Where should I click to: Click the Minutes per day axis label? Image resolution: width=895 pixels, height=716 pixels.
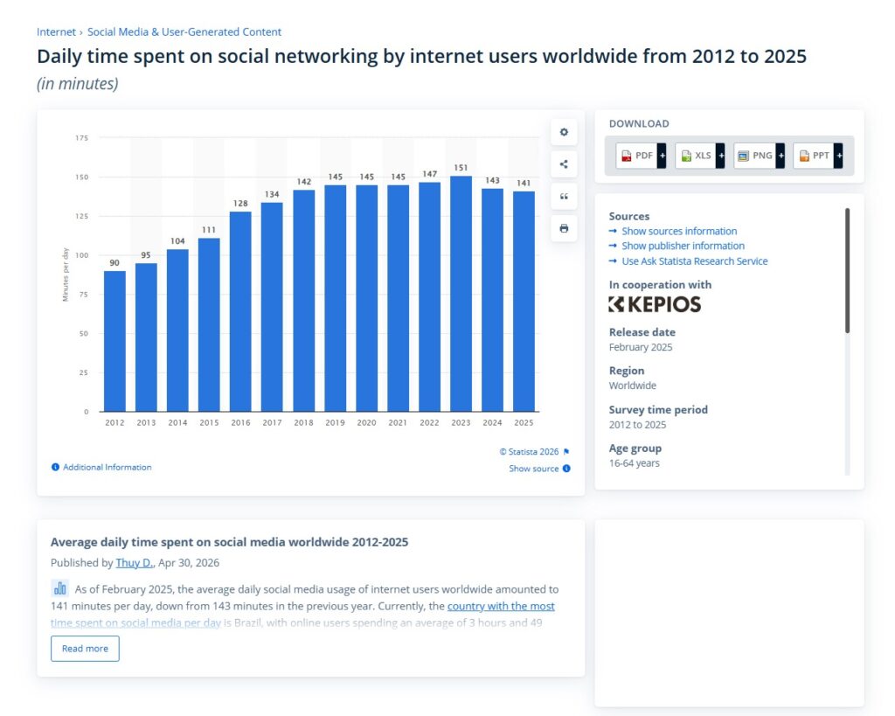[65, 275]
